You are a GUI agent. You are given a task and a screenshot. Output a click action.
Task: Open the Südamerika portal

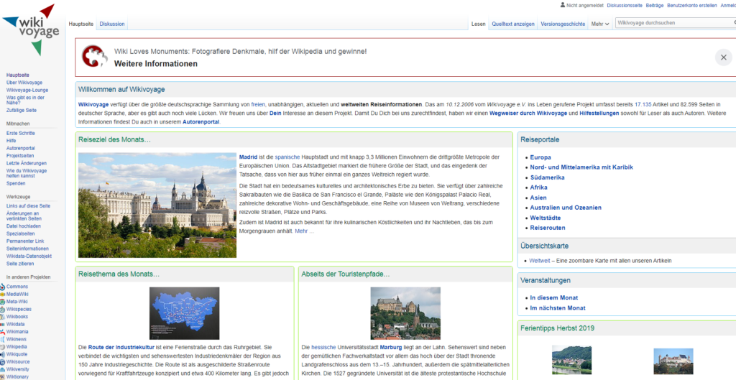point(547,177)
